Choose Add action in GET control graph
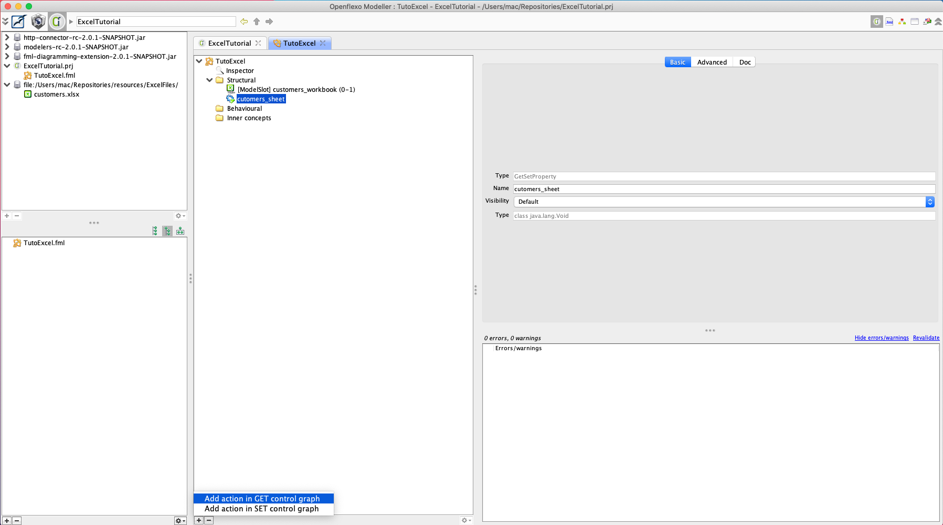Screen dimensions: 943x525 [263, 499]
